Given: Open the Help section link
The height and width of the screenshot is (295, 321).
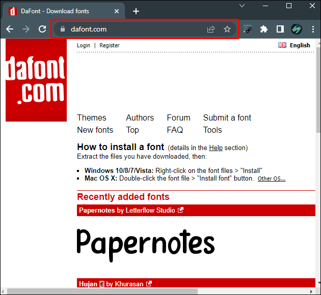Looking at the screenshot, I should (216, 148).
